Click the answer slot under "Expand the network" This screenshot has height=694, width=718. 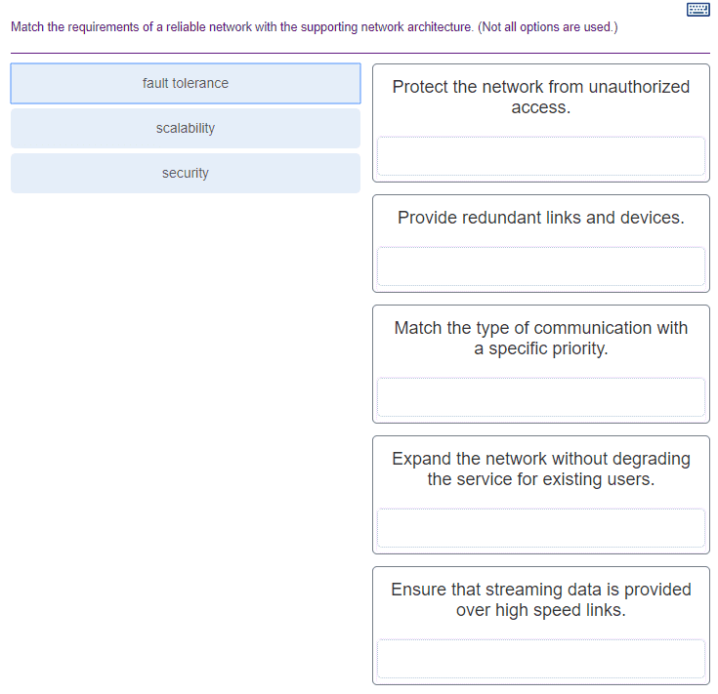540,528
